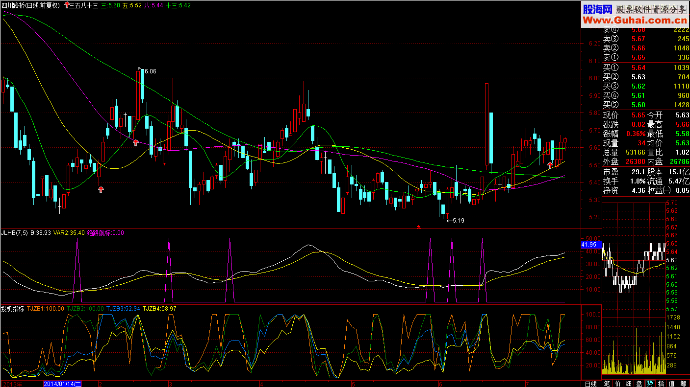Click the 投机指标 indicator name

click(12, 309)
